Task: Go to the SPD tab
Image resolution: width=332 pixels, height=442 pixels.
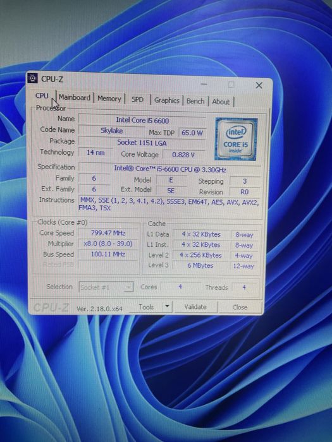Action: point(137,100)
